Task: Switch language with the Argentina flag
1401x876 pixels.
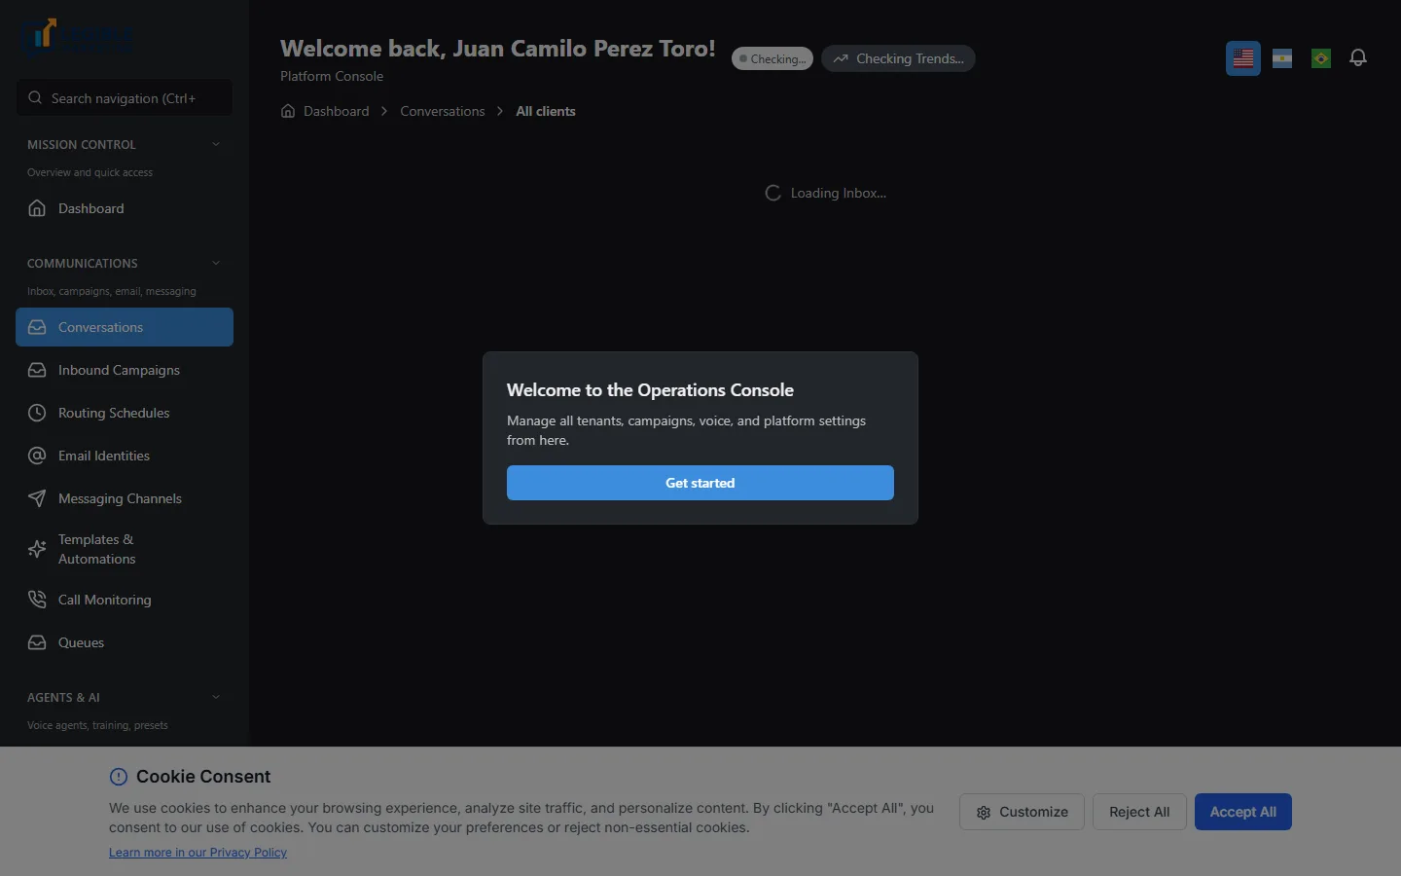Action: click(x=1282, y=58)
